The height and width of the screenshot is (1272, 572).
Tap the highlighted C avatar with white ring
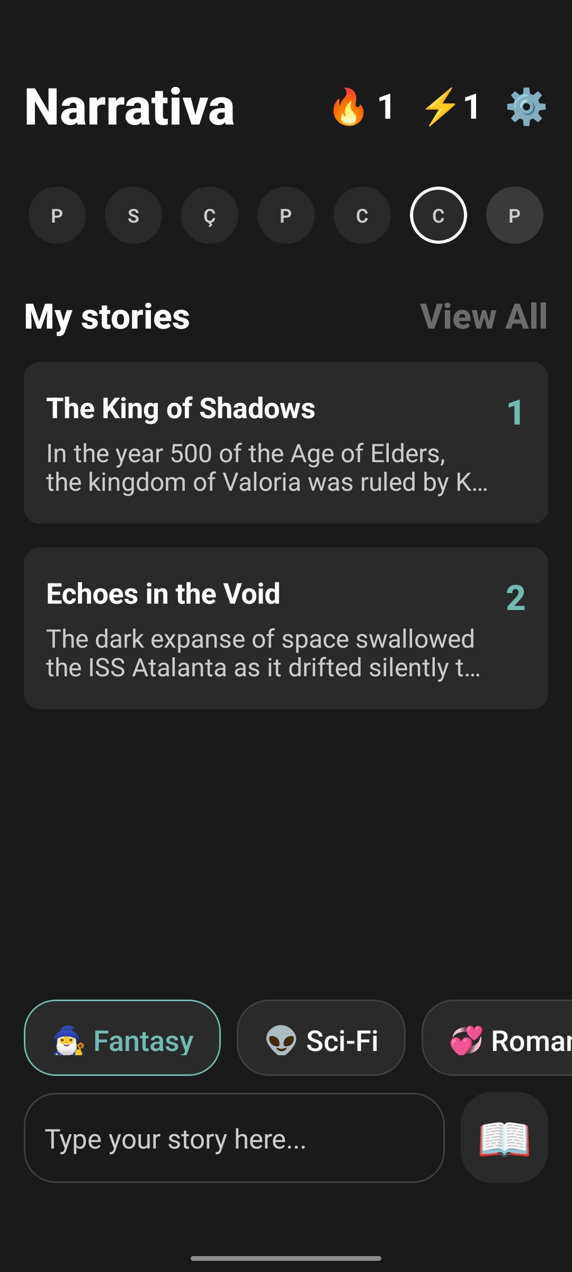439,215
